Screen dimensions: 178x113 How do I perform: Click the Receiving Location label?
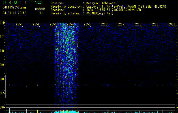tap(66, 6)
